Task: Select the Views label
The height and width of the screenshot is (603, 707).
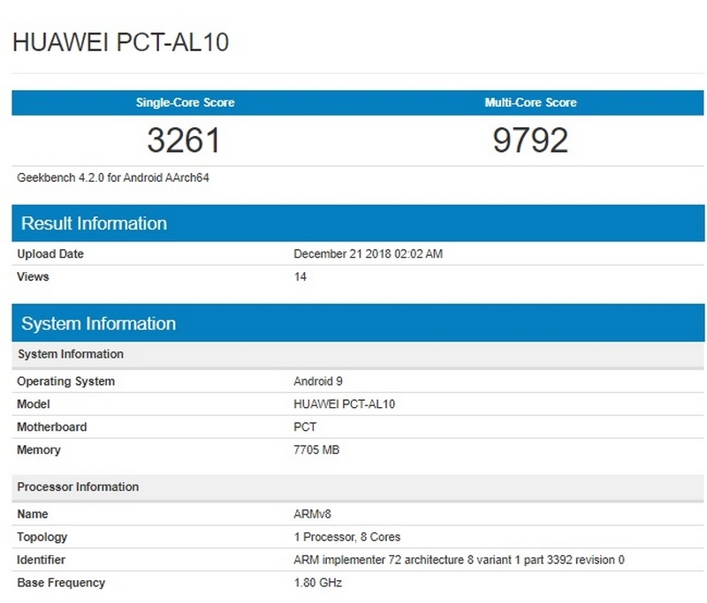Action: [x=33, y=276]
